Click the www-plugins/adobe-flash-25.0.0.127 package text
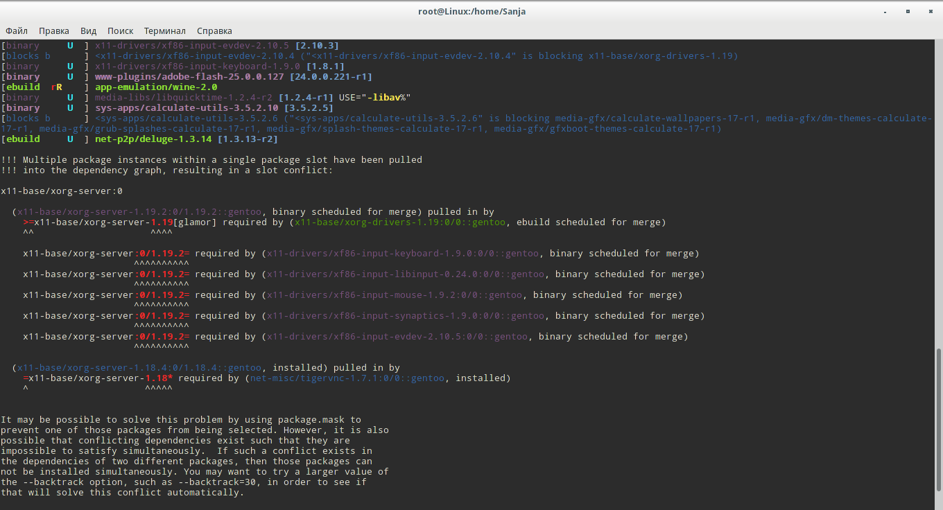This screenshot has width=943, height=510. click(x=189, y=77)
